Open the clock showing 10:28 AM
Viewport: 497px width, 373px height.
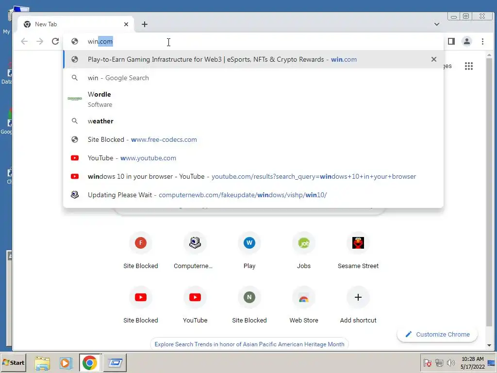click(473, 362)
